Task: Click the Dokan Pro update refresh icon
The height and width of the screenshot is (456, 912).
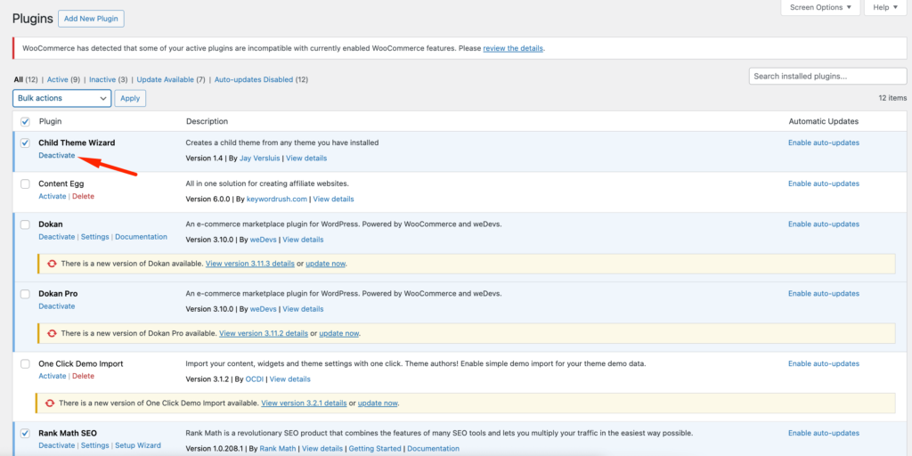Action: [53, 333]
